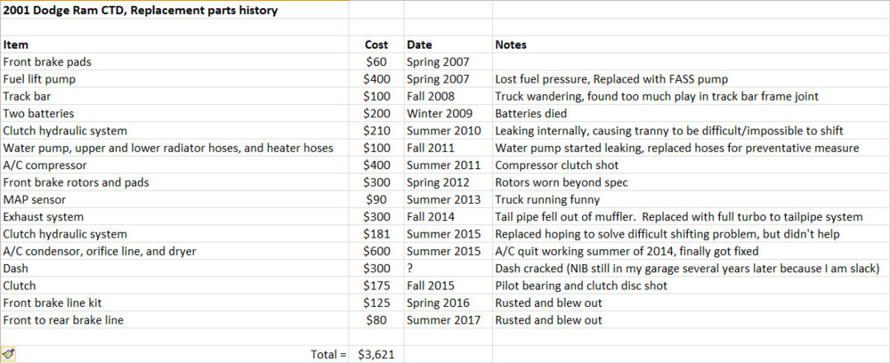Select the Notes header cell
The height and width of the screenshot is (363, 890).
[x=511, y=44]
